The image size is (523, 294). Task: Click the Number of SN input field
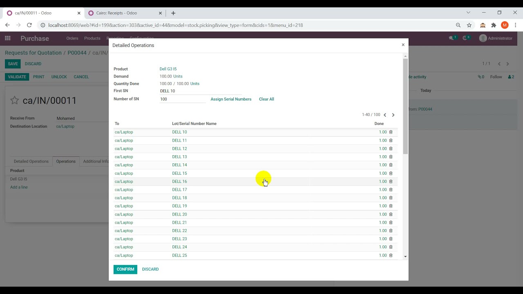[183, 99]
